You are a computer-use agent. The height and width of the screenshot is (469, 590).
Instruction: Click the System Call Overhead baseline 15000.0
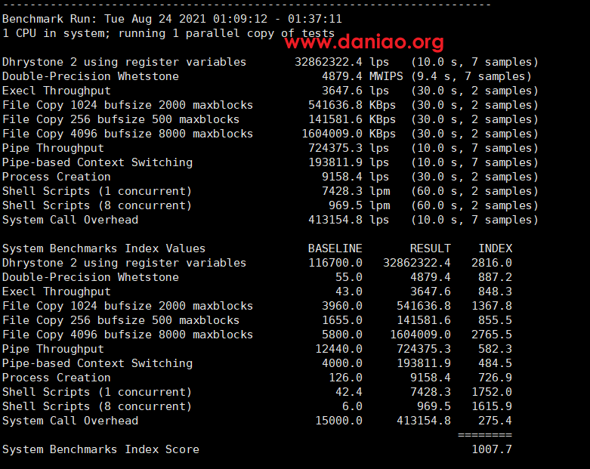338,421
